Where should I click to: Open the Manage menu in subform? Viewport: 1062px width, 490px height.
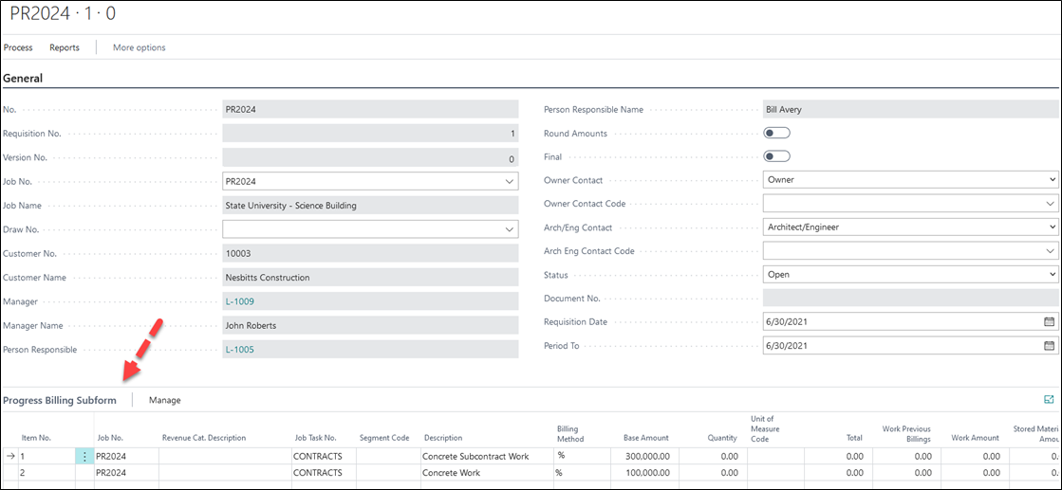tap(164, 400)
